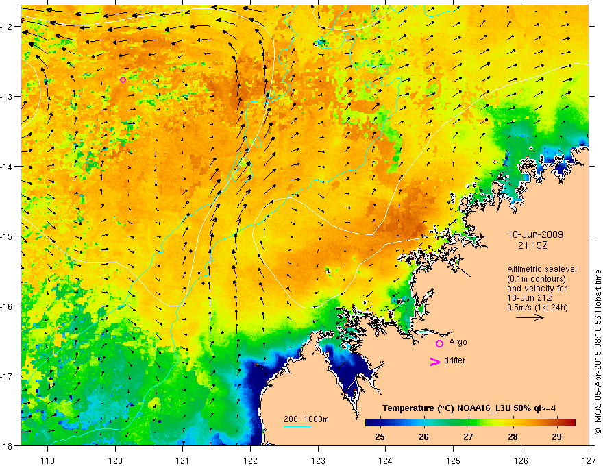Click the 'drifter' legend label

coord(454,360)
